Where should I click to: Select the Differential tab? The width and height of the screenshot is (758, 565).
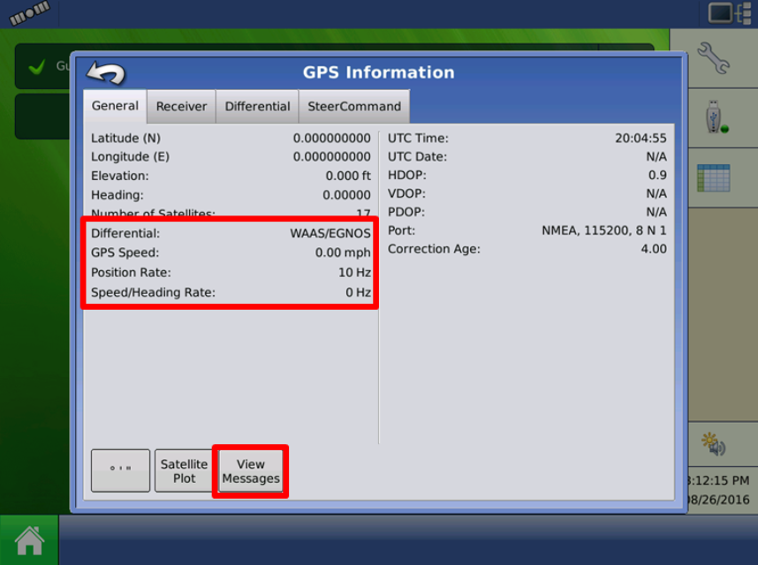pos(257,107)
